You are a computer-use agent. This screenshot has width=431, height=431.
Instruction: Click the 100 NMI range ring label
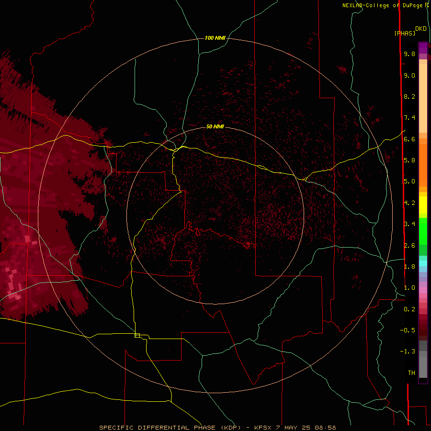click(x=215, y=38)
